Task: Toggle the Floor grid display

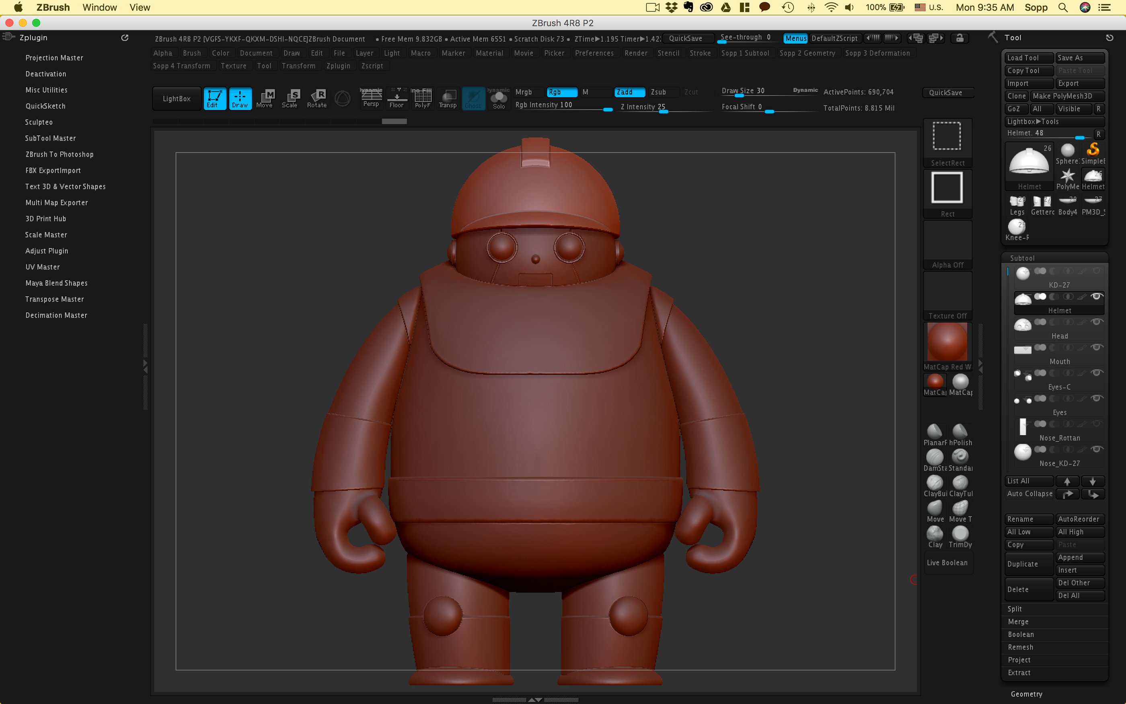Action: click(x=397, y=98)
